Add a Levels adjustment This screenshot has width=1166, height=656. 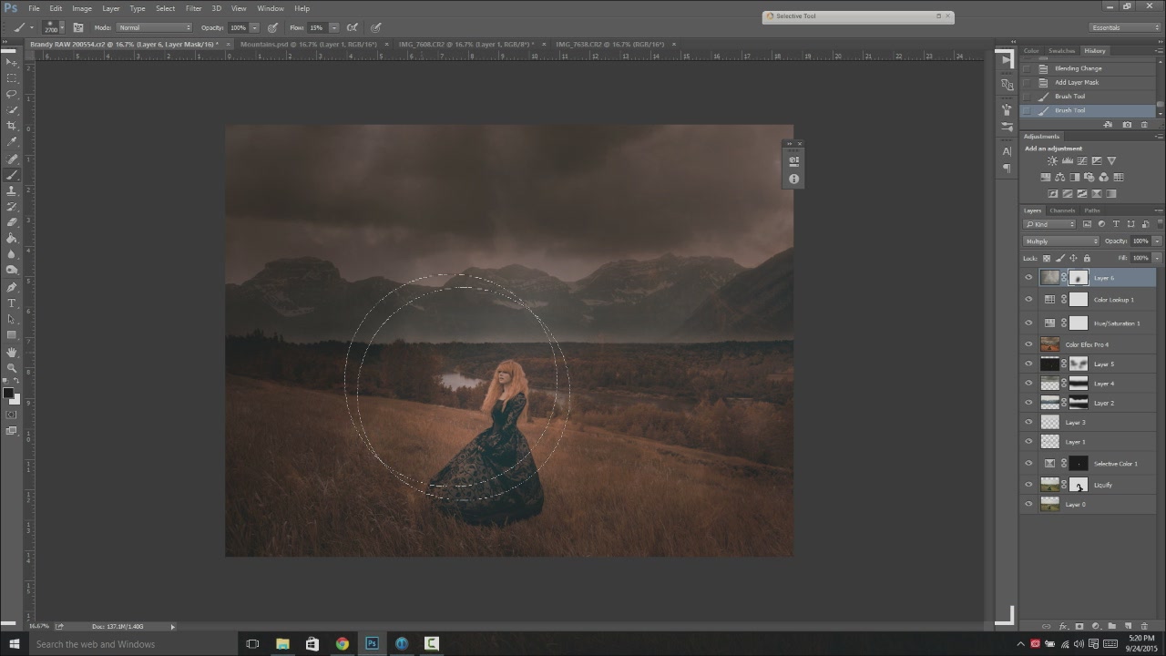click(x=1068, y=161)
